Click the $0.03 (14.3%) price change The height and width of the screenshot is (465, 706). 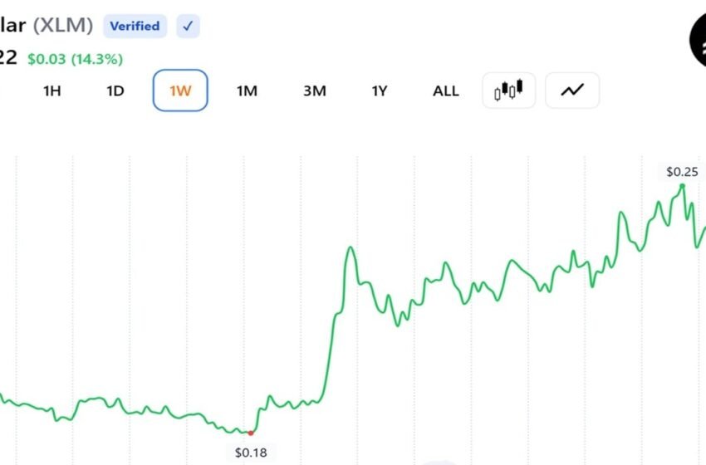pos(76,59)
